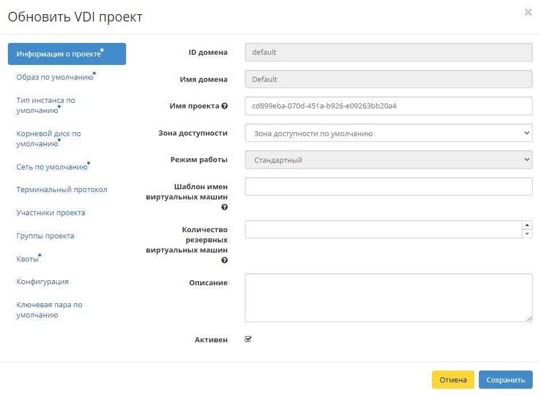This screenshot has width=540, height=396.
Task: Open the Квоты tab
Action: click(28, 259)
